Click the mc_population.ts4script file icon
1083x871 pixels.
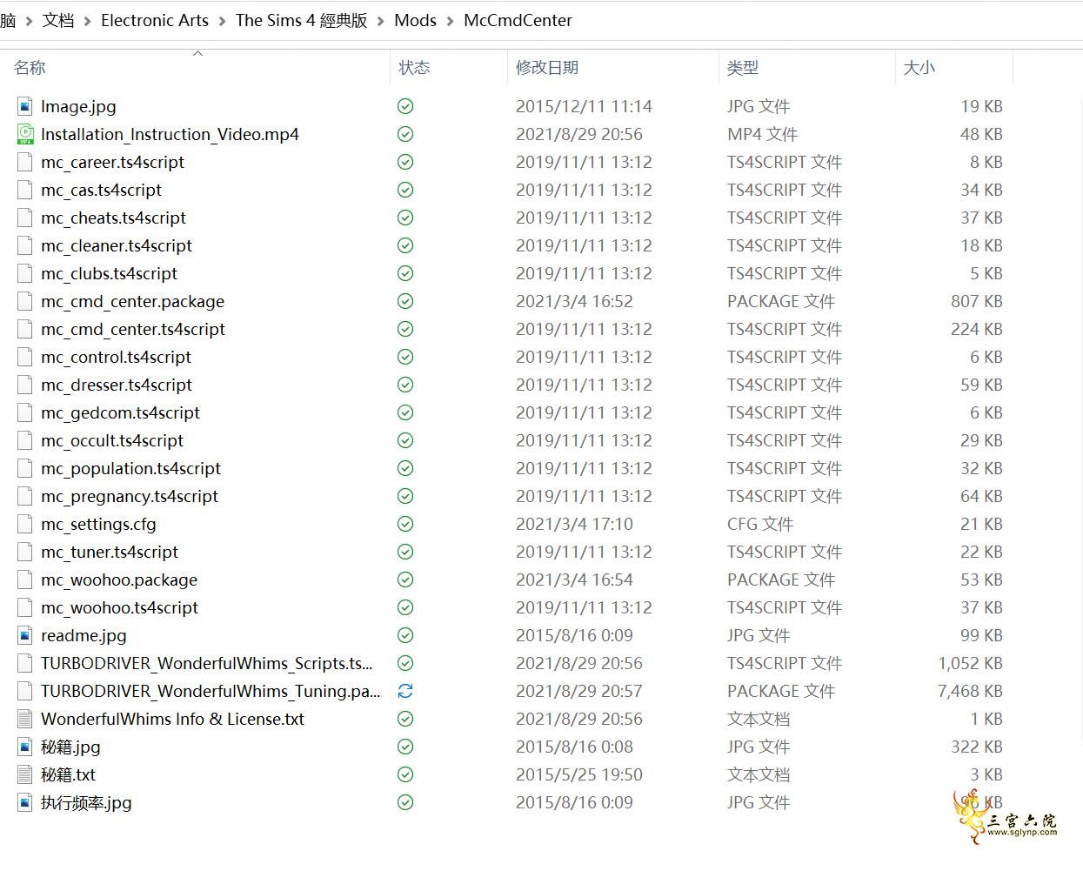24,468
